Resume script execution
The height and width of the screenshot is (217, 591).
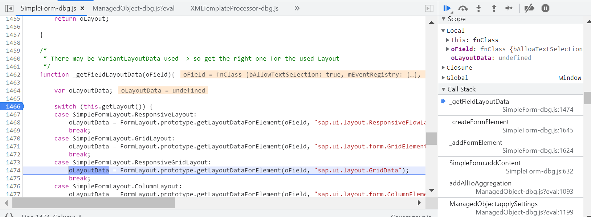(447, 8)
